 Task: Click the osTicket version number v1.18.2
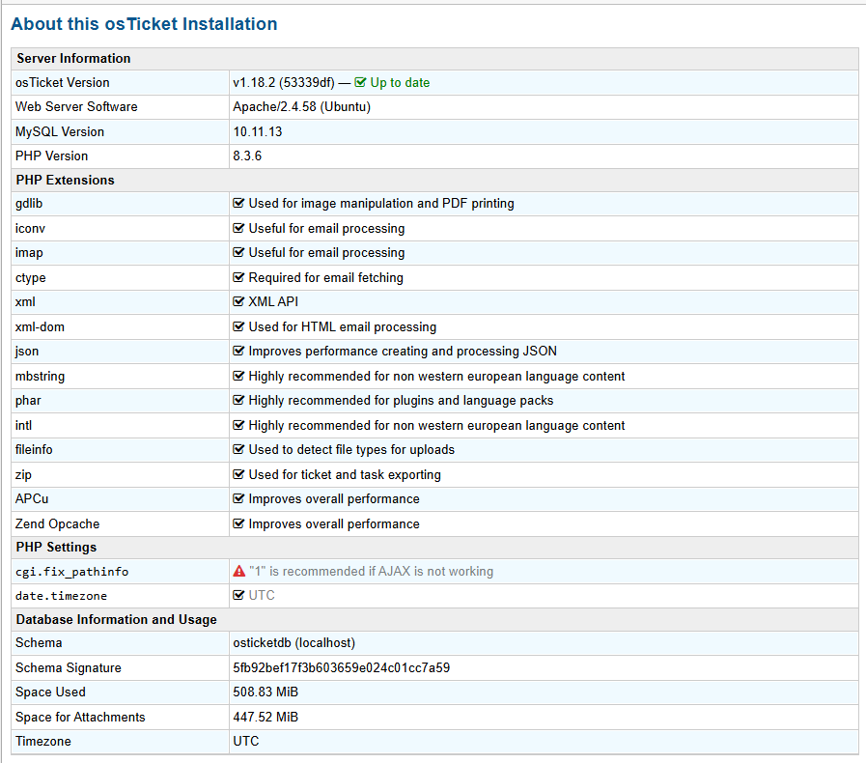coord(254,82)
